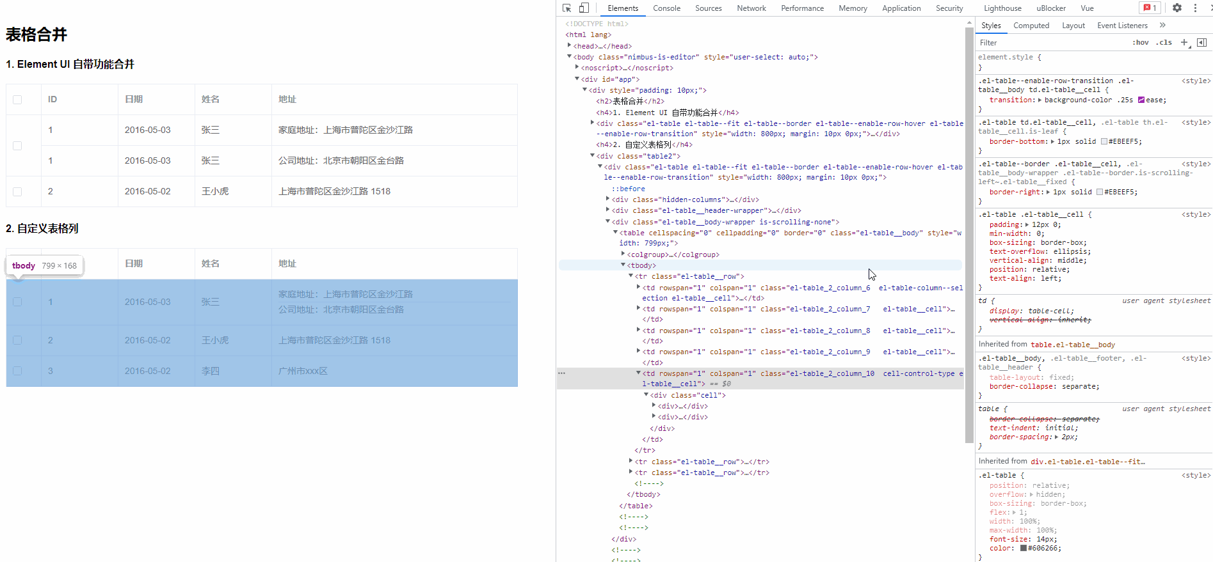
Task: Check row 1 checkbox in custom table
Action: tap(17, 302)
